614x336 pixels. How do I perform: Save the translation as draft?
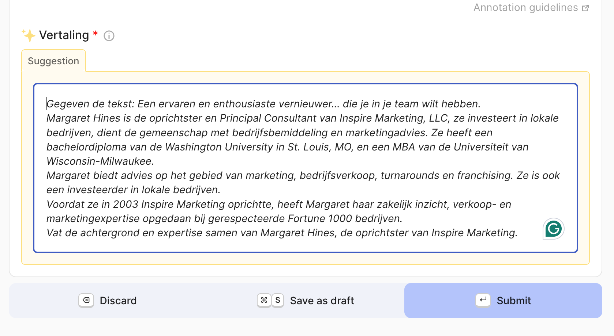tap(306, 301)
